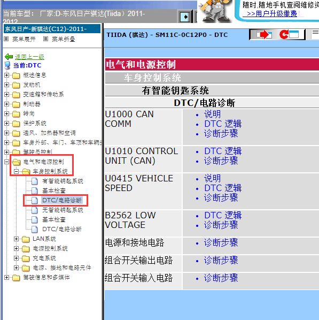Expand the 制动器 folder node
Viewport: 319px width, 320px height.
(x=6, y=104)
